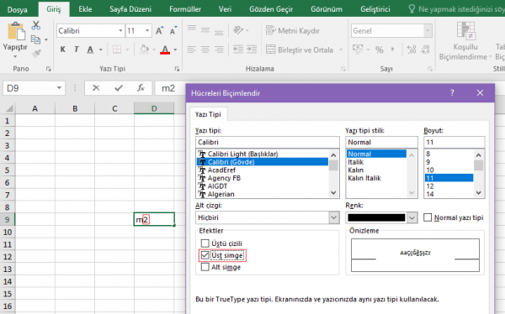Toggle underline A formatting

pyautogui.click(x=90, y=50)
